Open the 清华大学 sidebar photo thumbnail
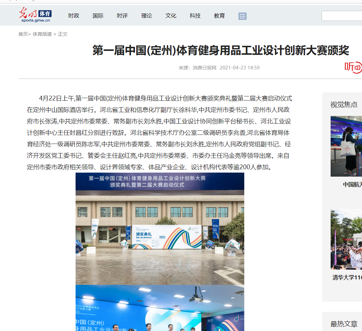The width and height of the screenshot is (362, 331). tap(346, 239)
